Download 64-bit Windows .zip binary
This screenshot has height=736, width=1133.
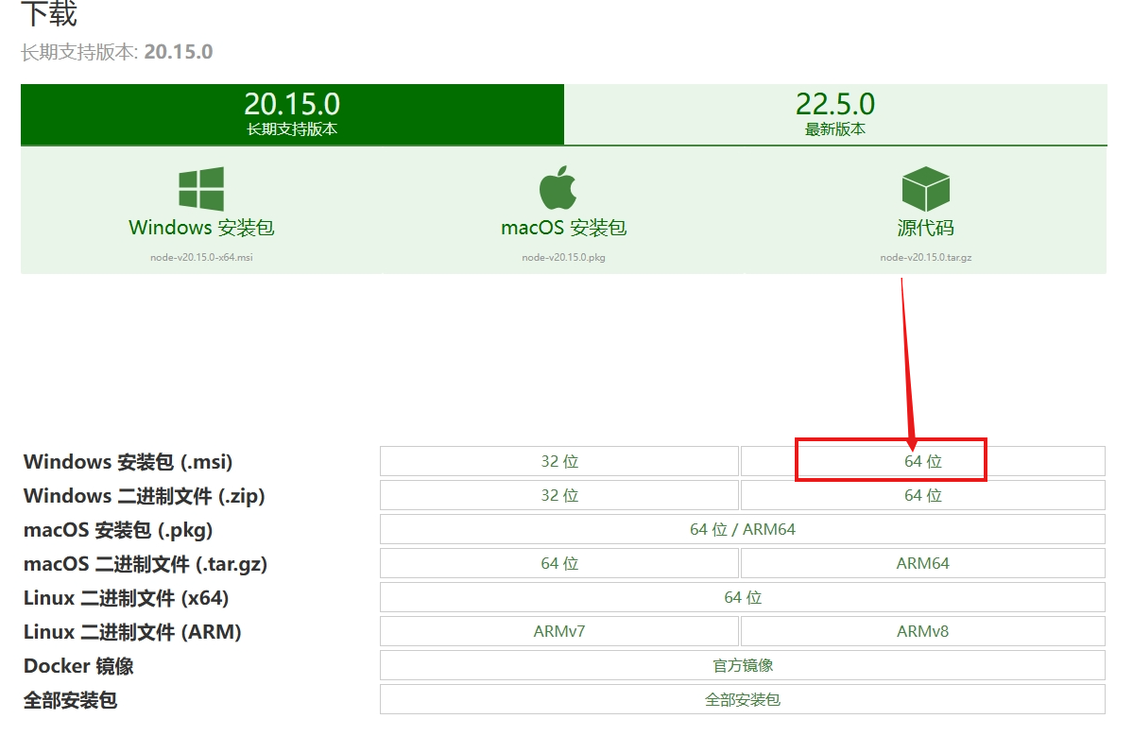click(x=922, y=495)
